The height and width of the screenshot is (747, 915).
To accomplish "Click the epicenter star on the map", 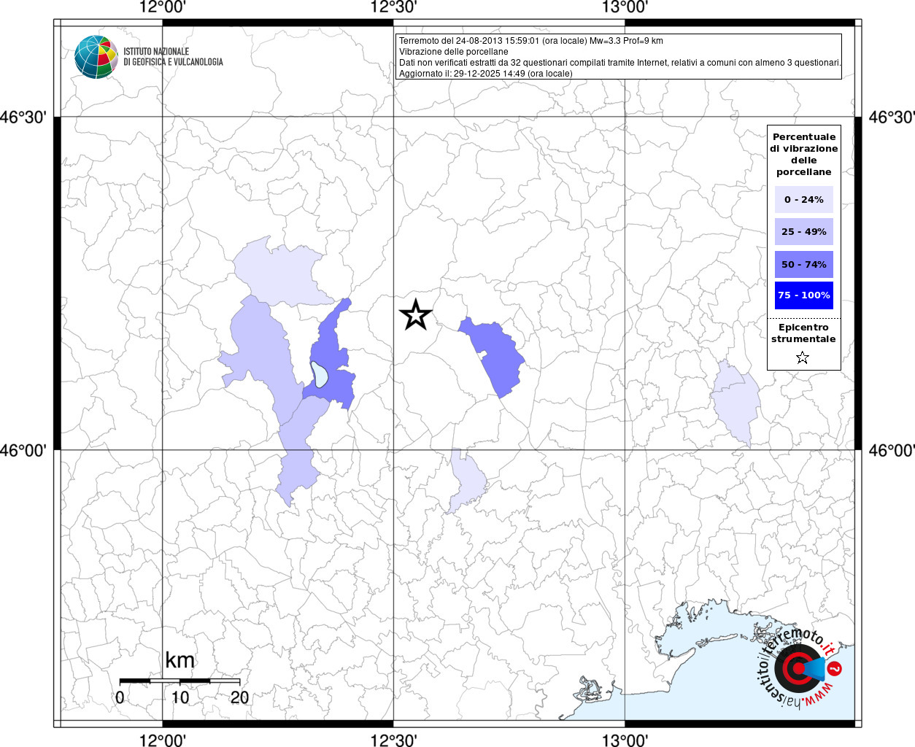I will click(416, 314).
